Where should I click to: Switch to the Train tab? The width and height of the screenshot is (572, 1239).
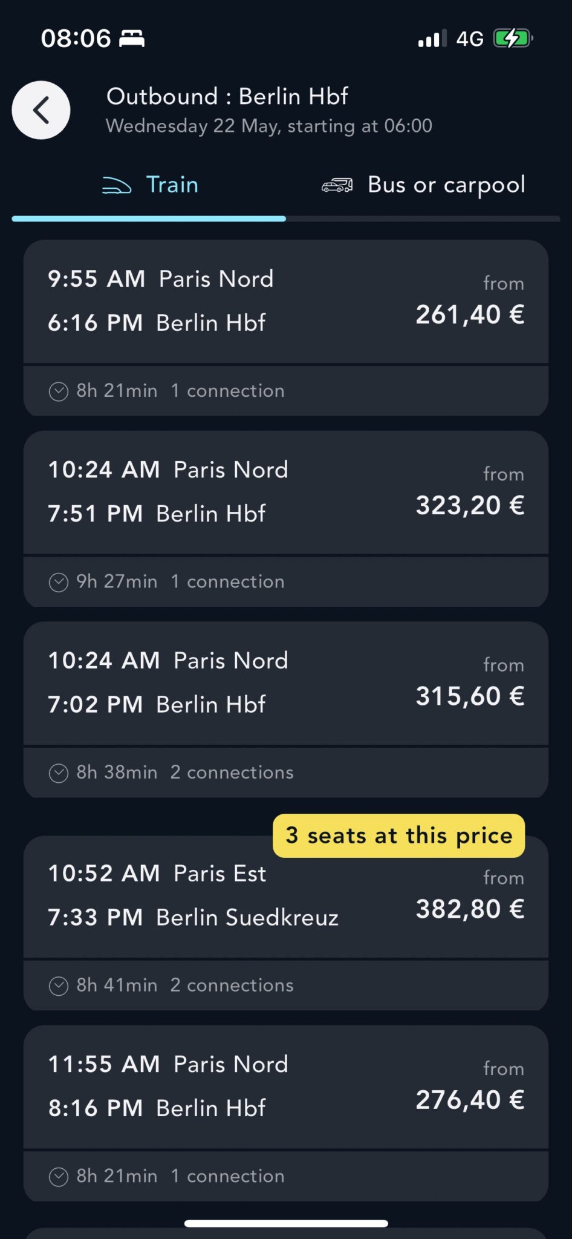(x=172, y=185)
